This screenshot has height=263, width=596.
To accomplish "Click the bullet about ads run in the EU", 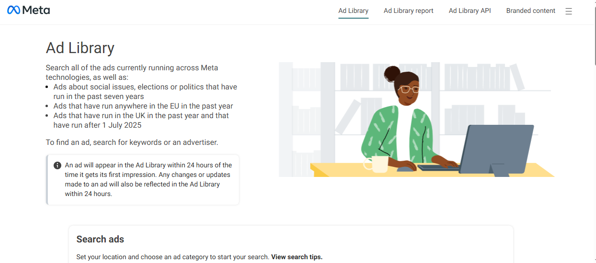I will (x=143, y=106).
